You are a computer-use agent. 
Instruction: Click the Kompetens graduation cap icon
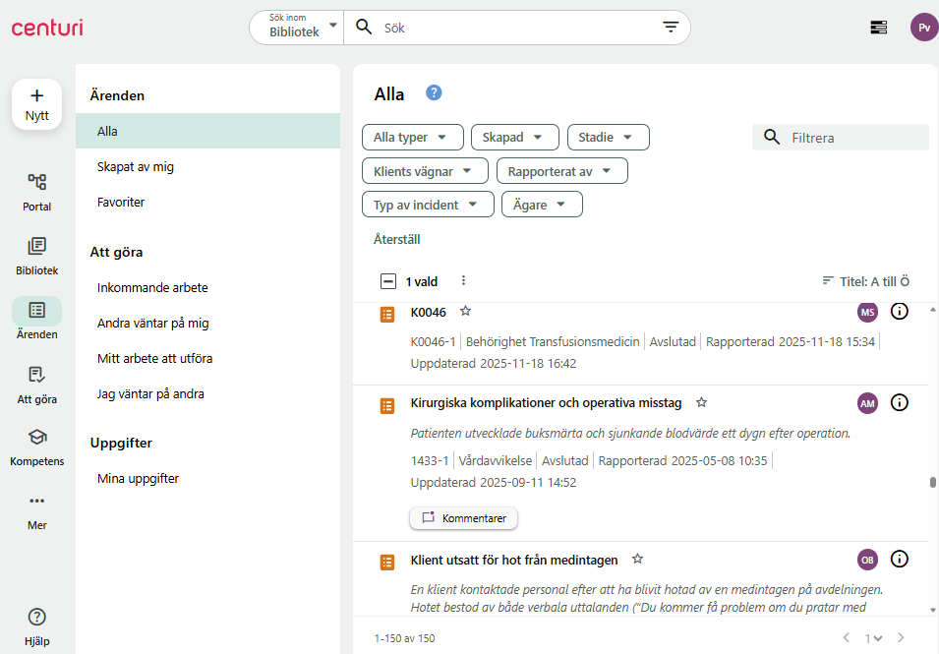pyautogui.click(x=36, y=438)
